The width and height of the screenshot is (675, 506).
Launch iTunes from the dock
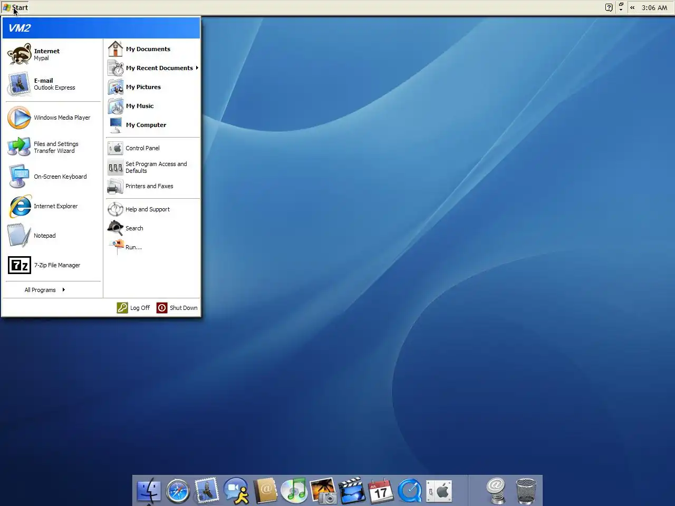coord(294,491)
